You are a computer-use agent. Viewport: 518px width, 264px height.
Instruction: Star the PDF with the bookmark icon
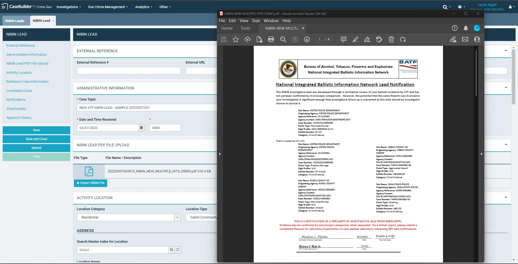tap(236, 40)
